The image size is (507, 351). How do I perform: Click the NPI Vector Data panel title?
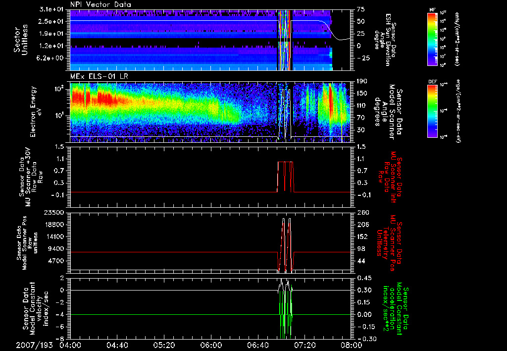pyautogui.click(x=101, y=4)
